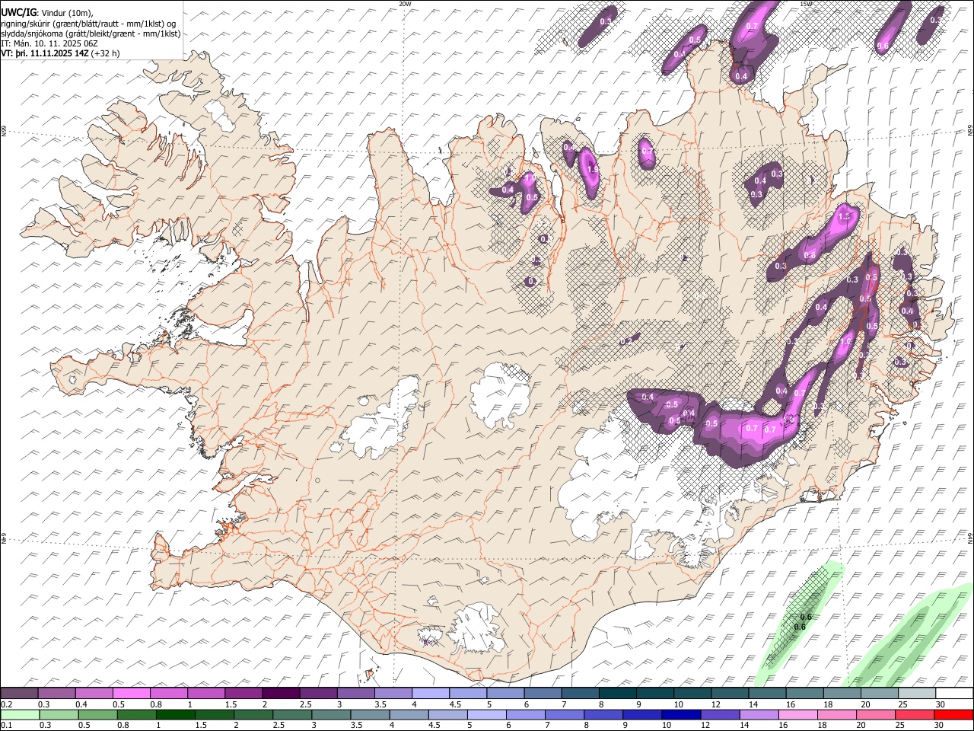The image size is (974, 731).
Task: Pick the navy blue rain swatch labeled 10
Action: (680, 714)
